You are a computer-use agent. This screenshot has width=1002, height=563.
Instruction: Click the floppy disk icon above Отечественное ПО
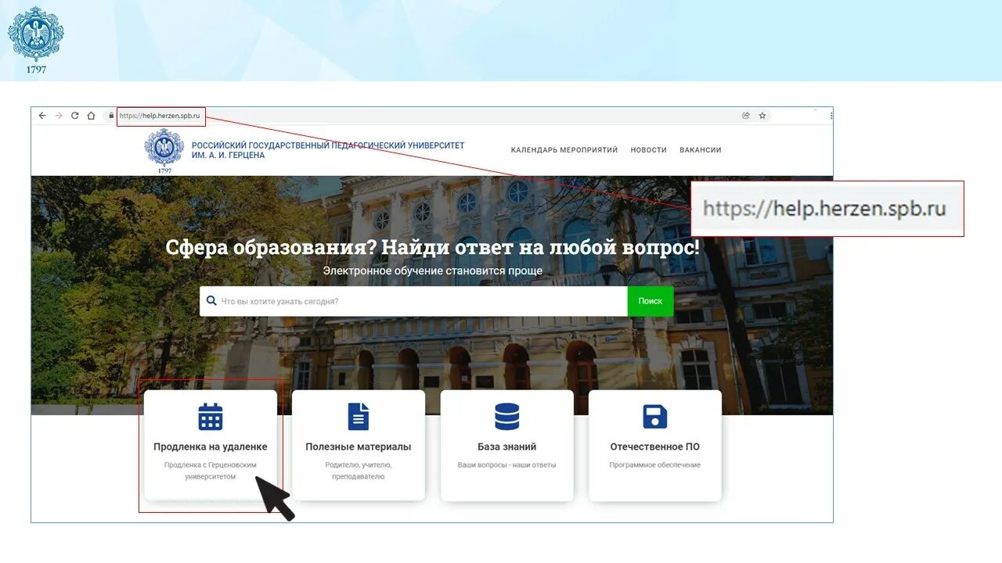coord(654,416)
